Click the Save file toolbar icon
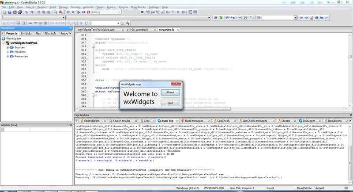Viewport: 353px width, 192px height. pos(15,12)
